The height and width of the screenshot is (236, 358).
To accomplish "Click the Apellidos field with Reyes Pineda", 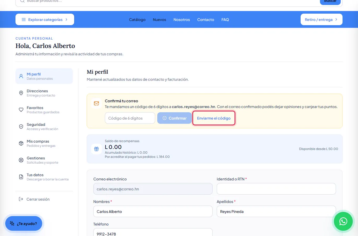I will [x=276, y=211].
